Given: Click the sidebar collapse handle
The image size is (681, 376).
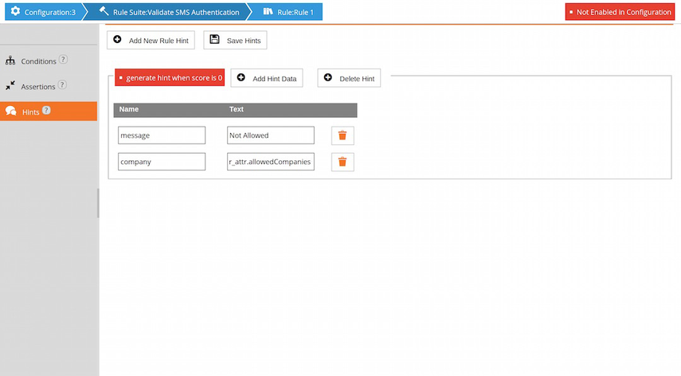Looking at the screenshot, I should [98, 203].
